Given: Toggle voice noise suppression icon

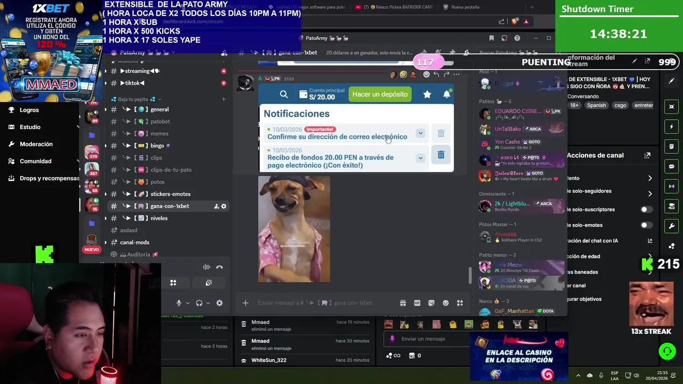Looking at the screenshot, I should click(x=207, y=267).
